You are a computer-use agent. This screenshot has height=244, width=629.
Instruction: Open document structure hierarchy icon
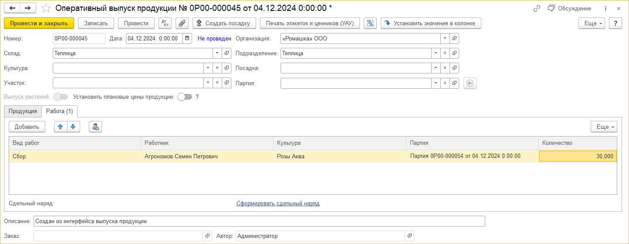370,23
